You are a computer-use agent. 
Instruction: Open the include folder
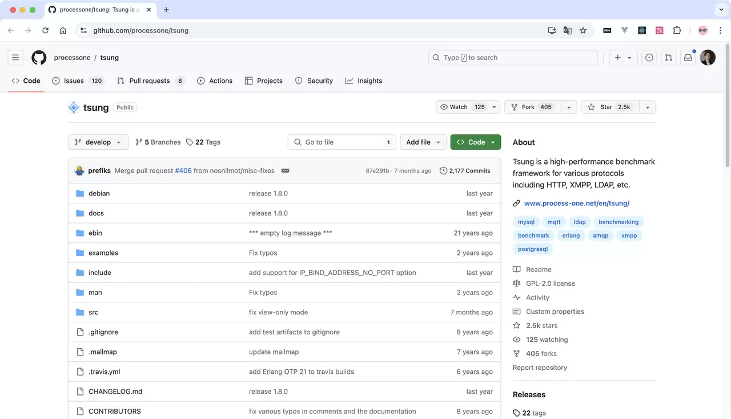tap(100, 273)
